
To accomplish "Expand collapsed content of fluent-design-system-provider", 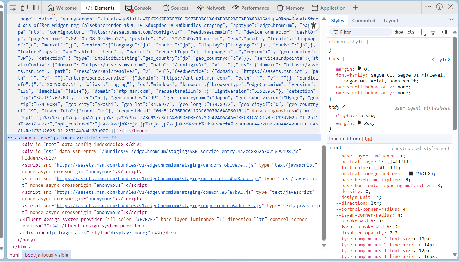I will [x=55, y=226].
